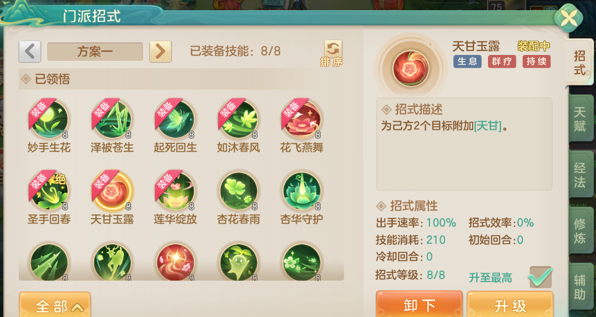Screen dimensions: 596x317
Task: Click the 升级 upgrade button
Action: [510, 304]
